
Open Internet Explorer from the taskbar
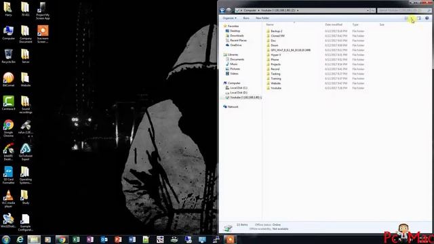[x=20, y=239]
